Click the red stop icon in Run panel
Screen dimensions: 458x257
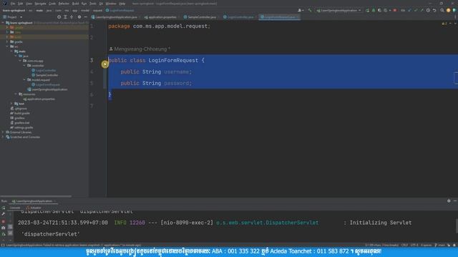4,221
